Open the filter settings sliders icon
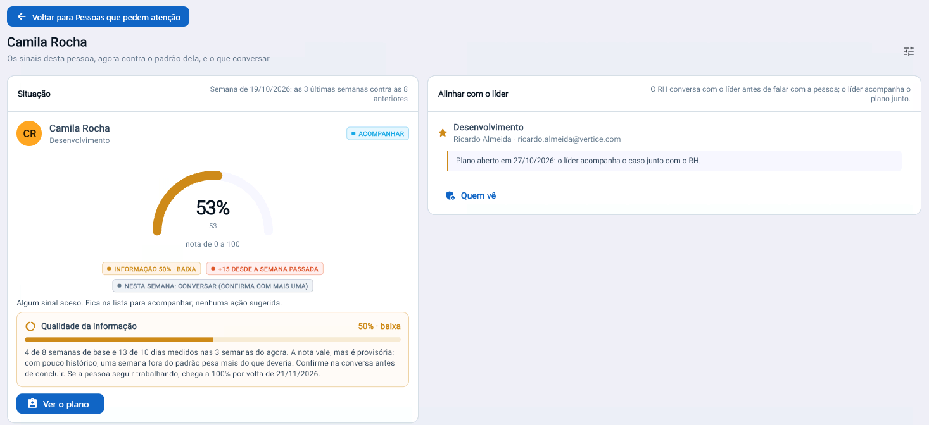The height and width of the screenshot is (425, 929). click(x=909, y=51)
